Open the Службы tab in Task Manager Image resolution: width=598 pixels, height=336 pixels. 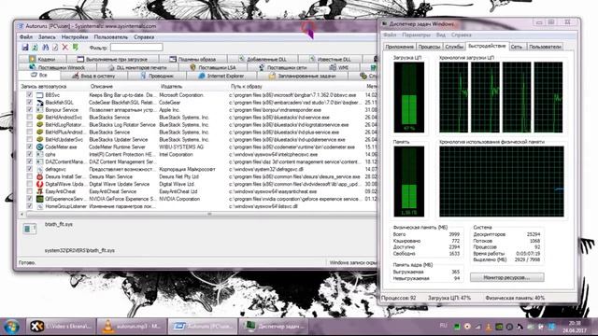tap(454, 47)
